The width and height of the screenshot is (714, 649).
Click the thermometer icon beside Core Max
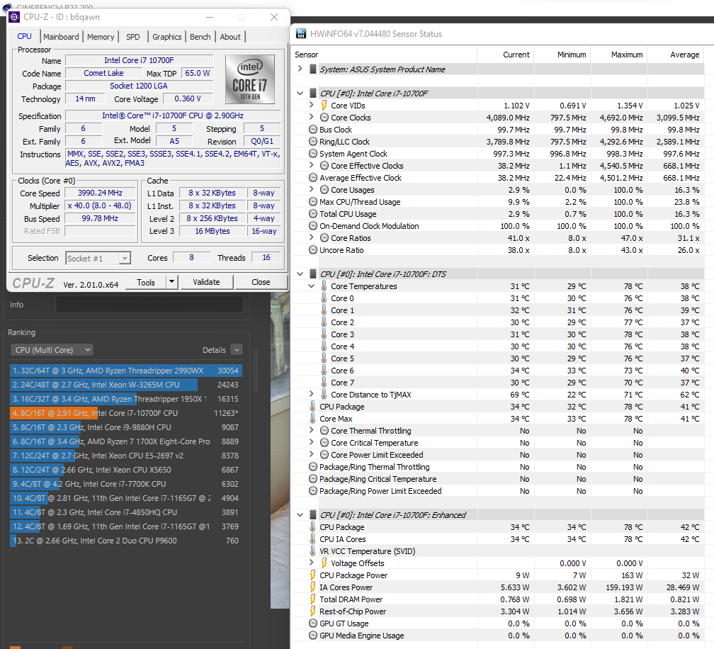click(x=313, y=419)
